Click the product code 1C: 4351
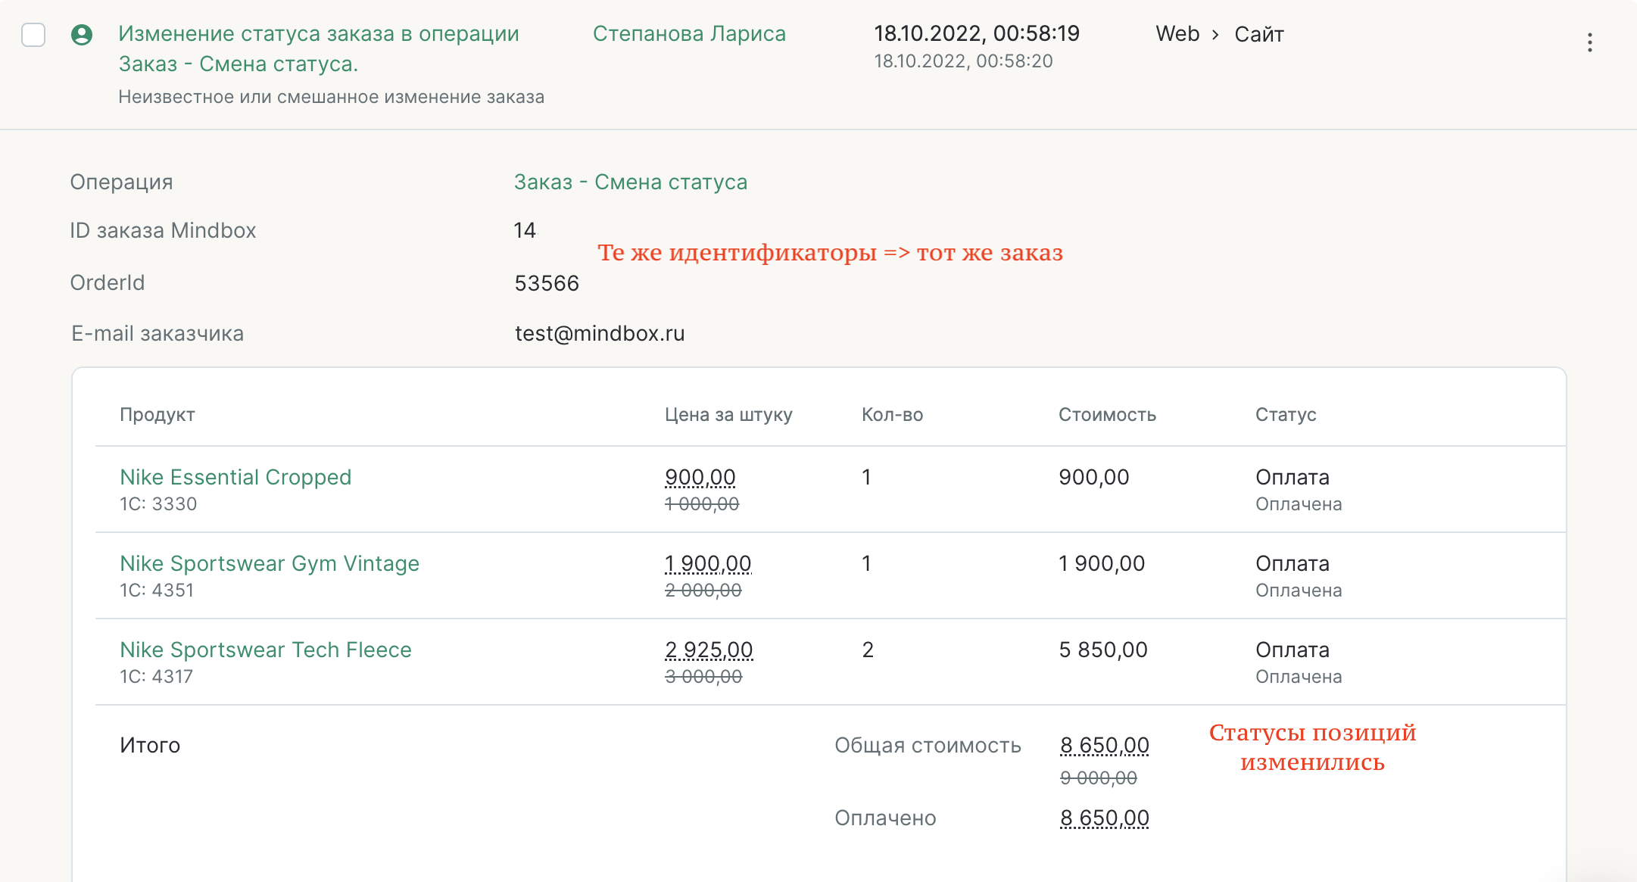 [157, 590]
